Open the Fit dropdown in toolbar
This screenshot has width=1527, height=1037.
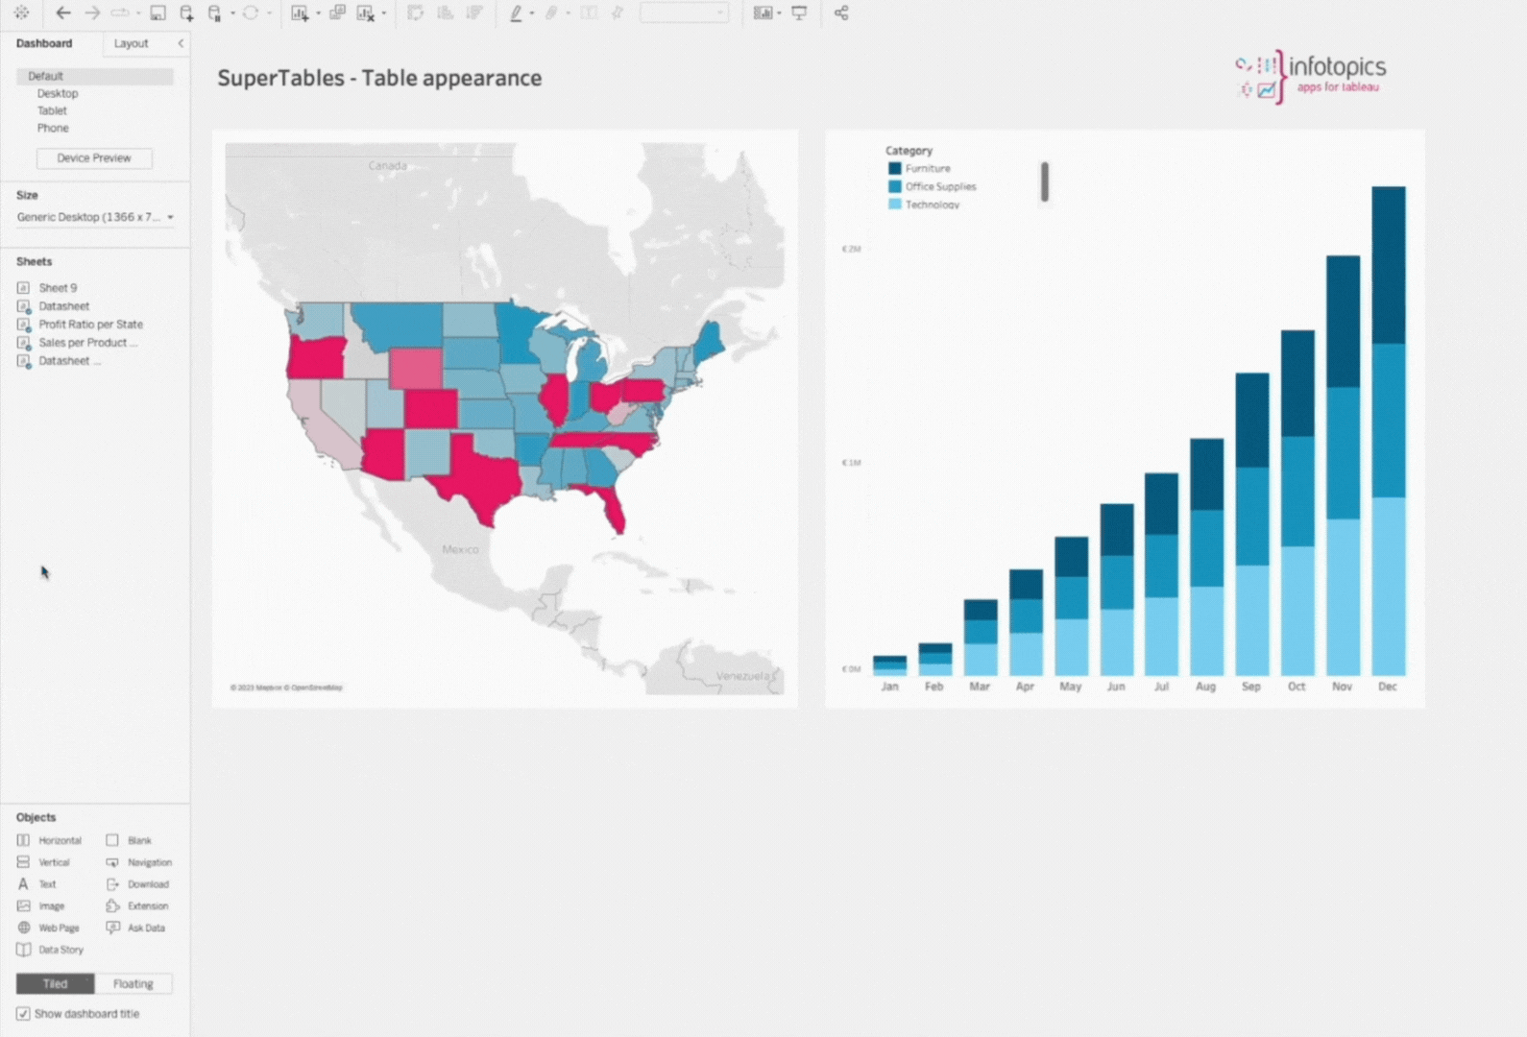684,12
